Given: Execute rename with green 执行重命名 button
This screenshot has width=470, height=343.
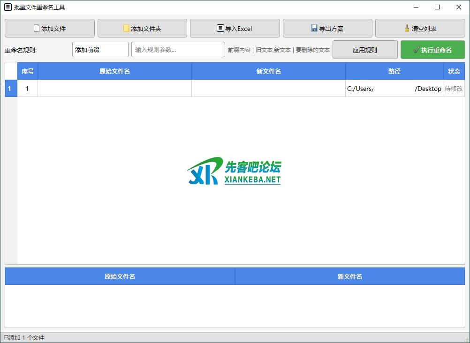Looking at the screenshot, I should pos(432,50).
